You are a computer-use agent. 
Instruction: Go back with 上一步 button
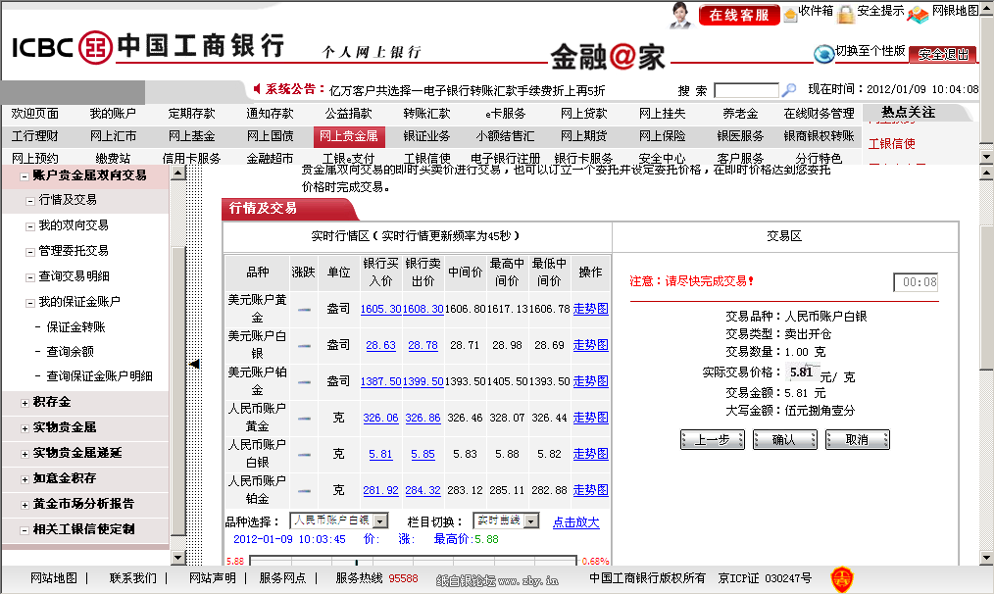click(x=712, y=439)
